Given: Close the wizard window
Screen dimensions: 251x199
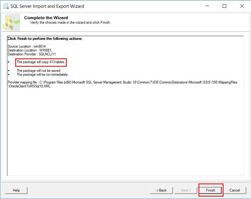Looking at the screenshot, I should [242, 6].
